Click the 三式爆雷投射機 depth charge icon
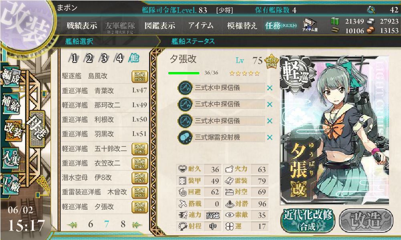The width and height of the screenshot is (401, 240). [185, 137]
